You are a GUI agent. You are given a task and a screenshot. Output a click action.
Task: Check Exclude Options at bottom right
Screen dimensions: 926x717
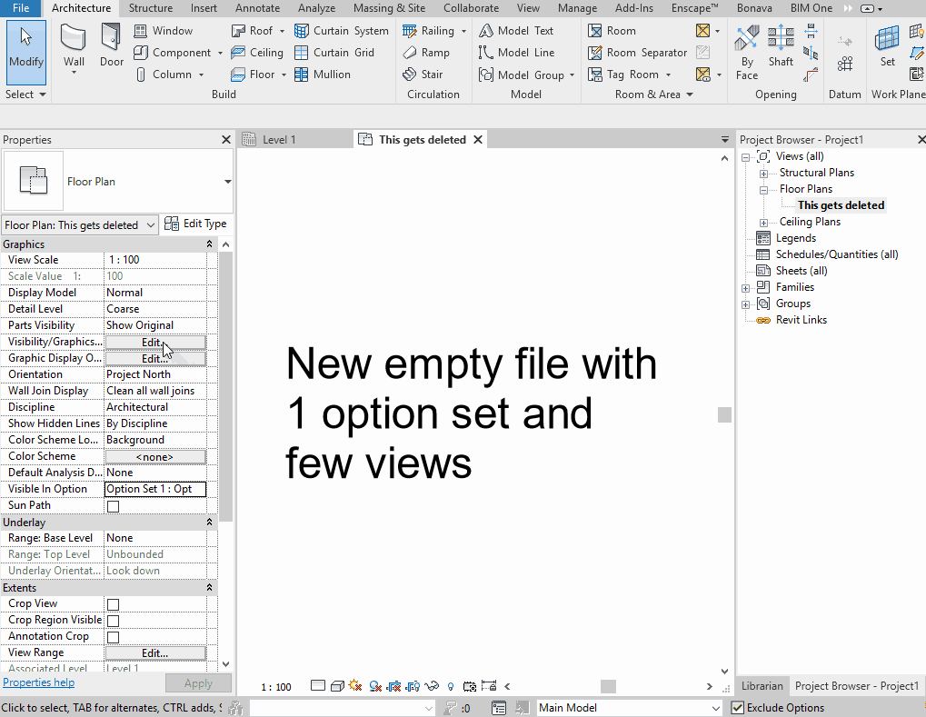tap(738, 707)
